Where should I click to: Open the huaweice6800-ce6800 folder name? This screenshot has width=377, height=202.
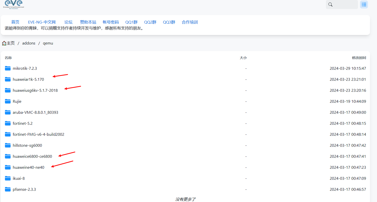tap(32, 156)
